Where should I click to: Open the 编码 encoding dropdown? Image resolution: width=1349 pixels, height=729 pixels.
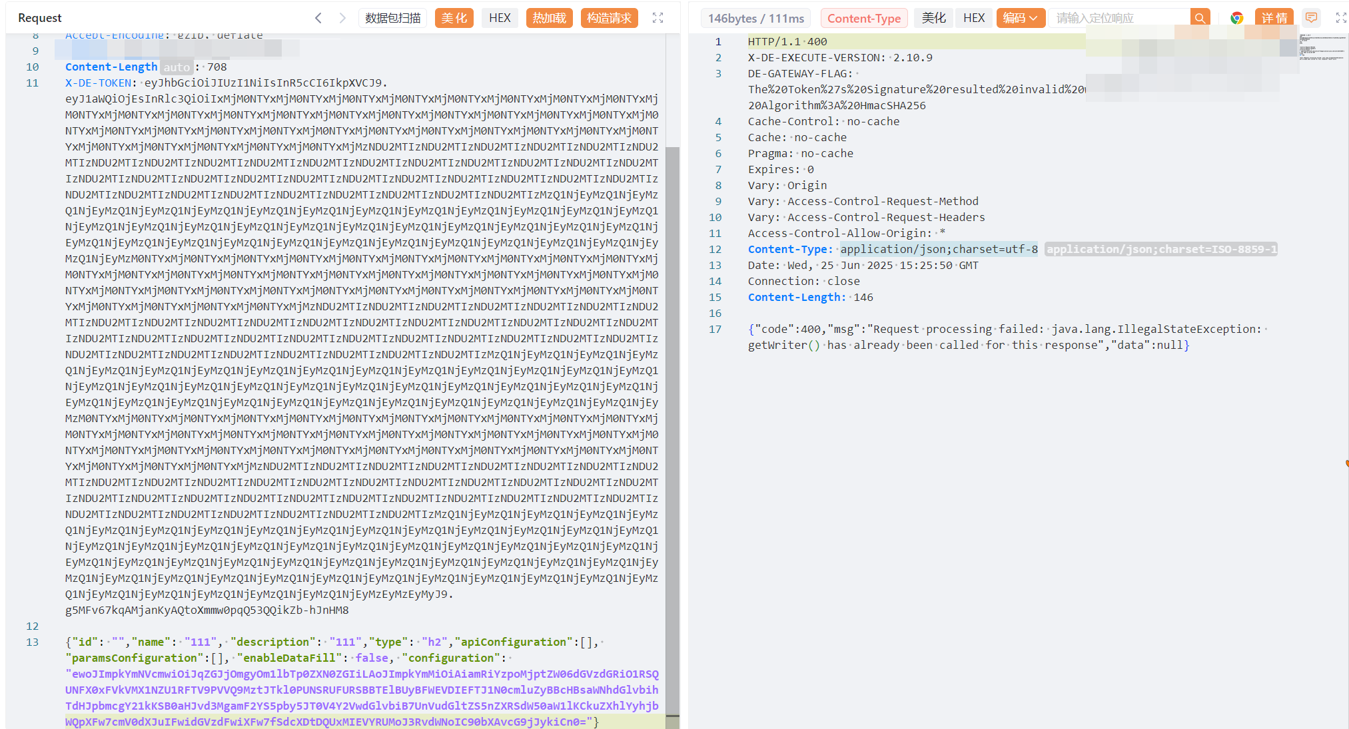(1020, 18)
